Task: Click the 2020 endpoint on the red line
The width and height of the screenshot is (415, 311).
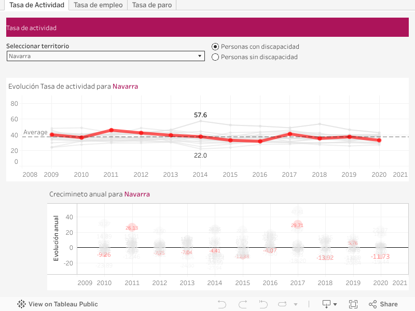Action: click(379, 140)
